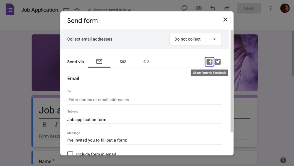This screenshot has height=166, width=294.
Task: Click the redo arrow icon
Action: [227, 8]
